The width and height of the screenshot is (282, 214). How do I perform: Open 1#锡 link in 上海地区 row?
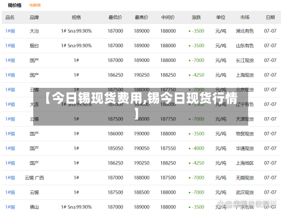coord(10,163)
